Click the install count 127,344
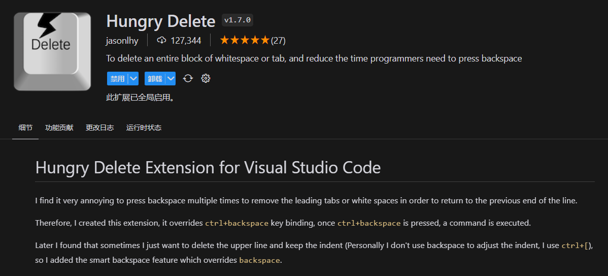The image size is (608, 276). click(186, 40)
